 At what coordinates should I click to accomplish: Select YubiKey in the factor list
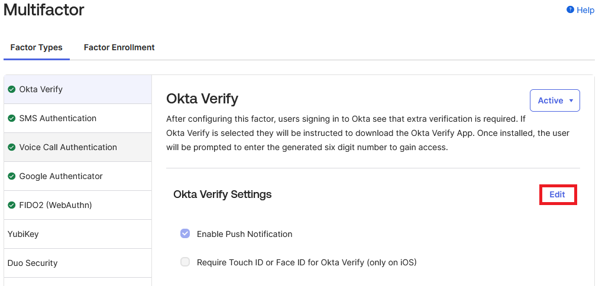[x=23, y=234]
